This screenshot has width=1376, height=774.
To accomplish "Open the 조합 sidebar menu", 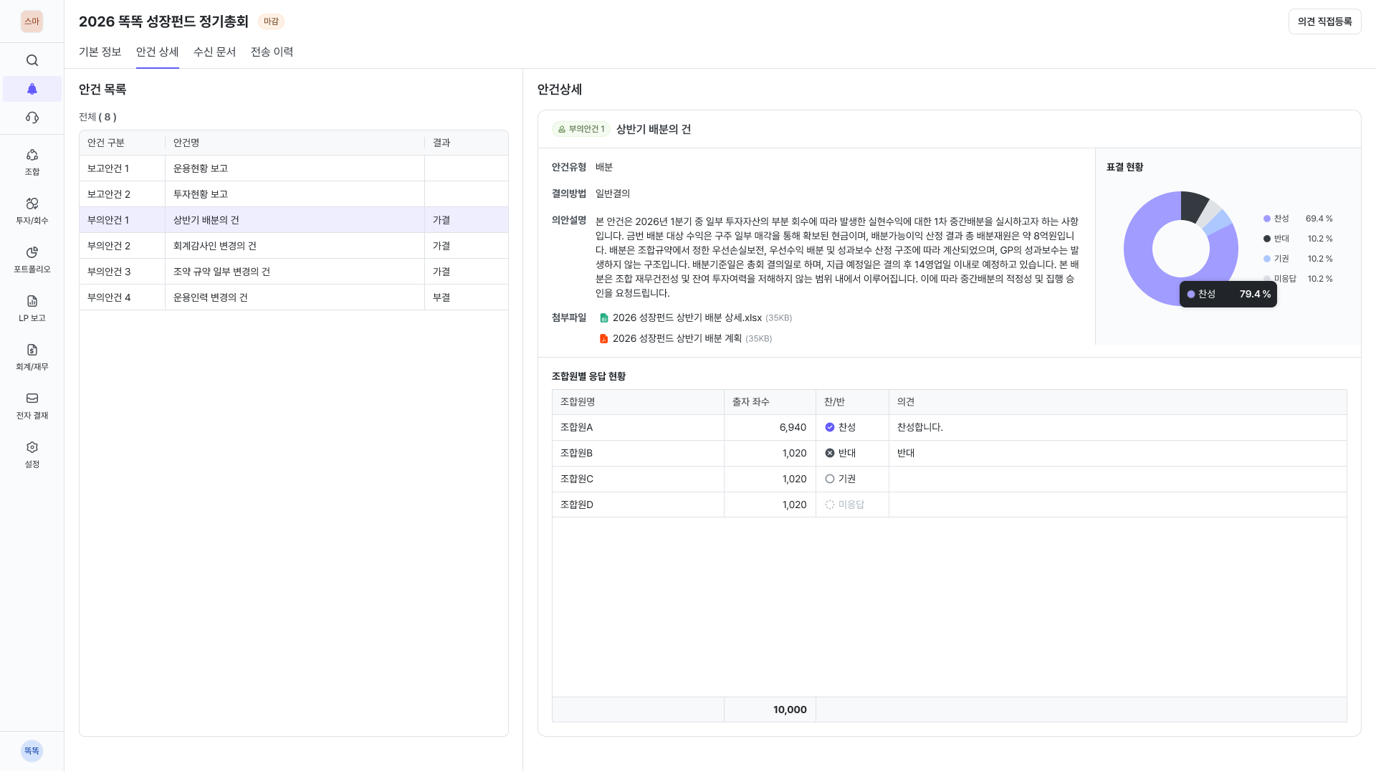I will coord(32,162).
